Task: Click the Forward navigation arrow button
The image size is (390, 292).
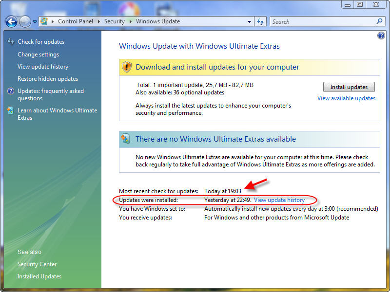Action: point(24,21)
